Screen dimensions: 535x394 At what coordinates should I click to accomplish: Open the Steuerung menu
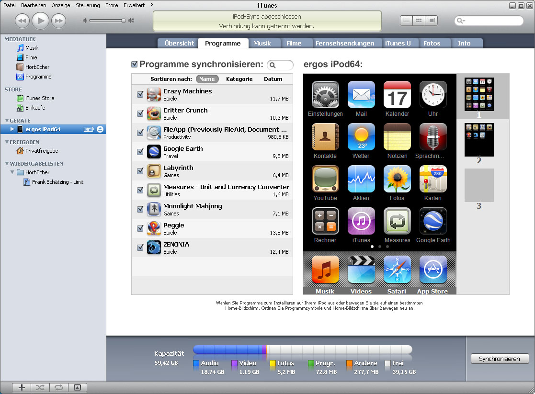click(88, 5)
